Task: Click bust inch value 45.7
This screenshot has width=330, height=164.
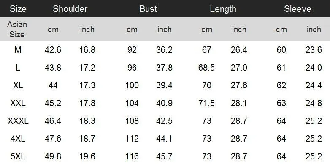Action: (164, 156)
